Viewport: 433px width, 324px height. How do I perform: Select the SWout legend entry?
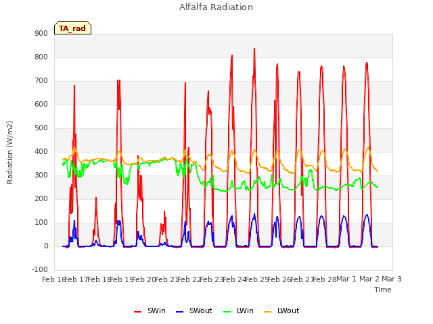[x=194, y=310]
